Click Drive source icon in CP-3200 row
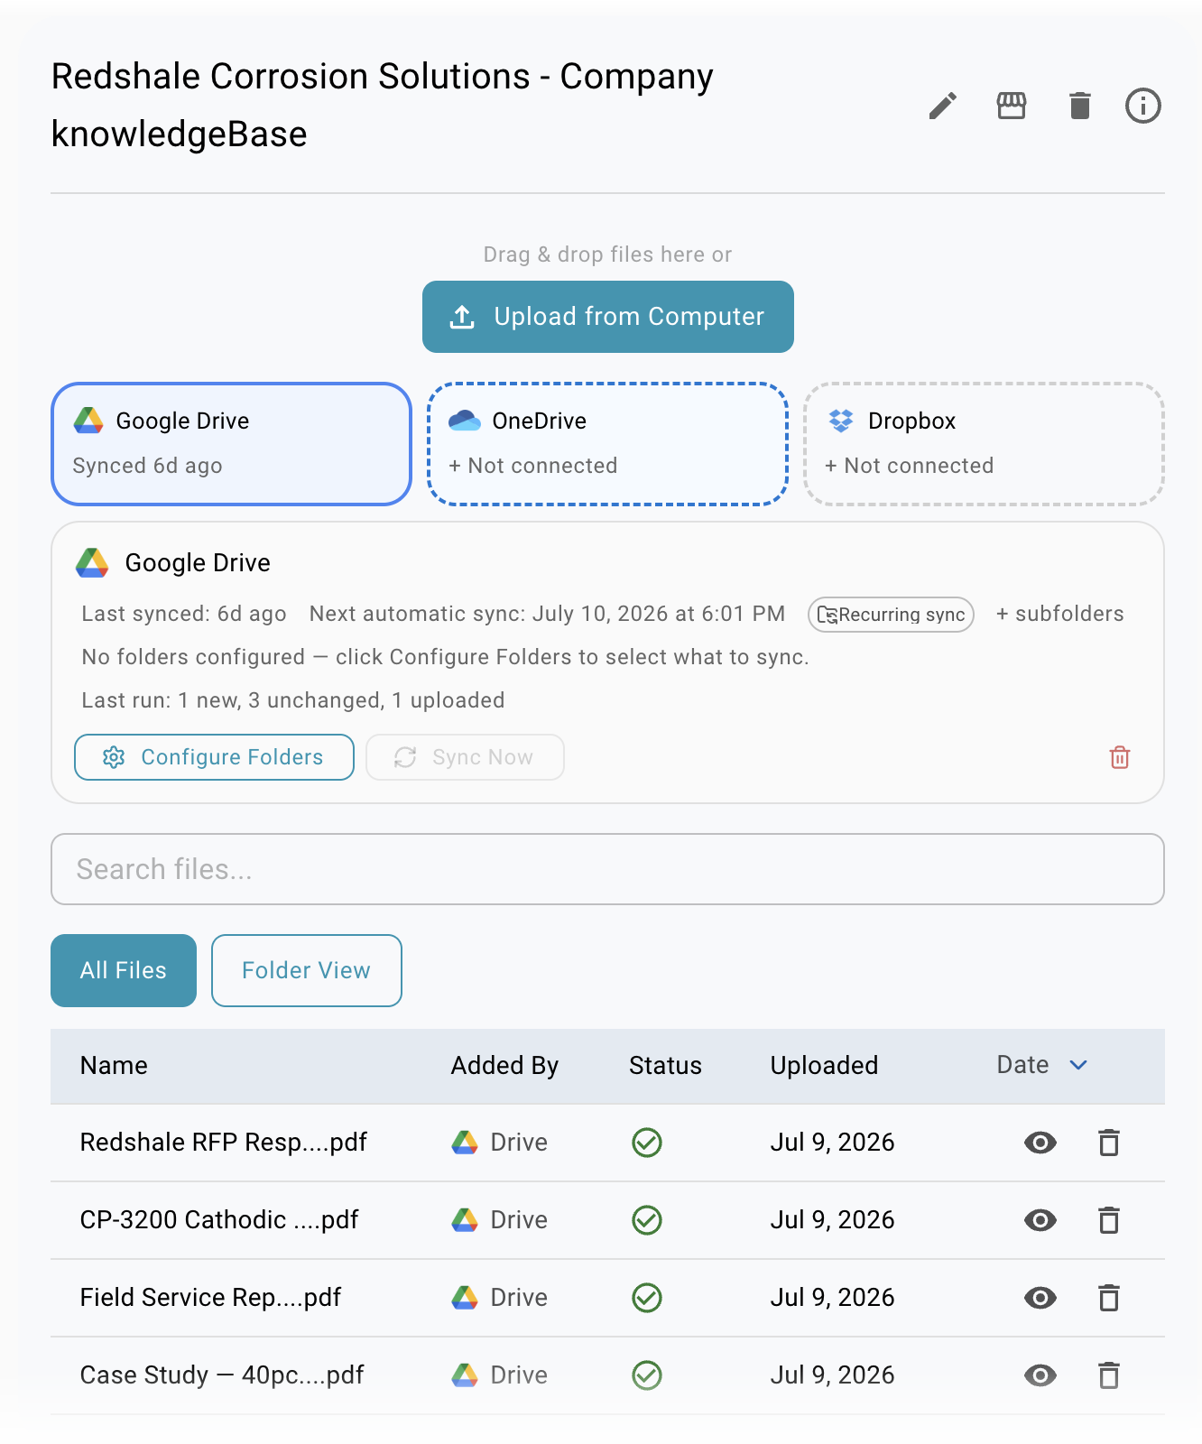 coord(464,1220)
